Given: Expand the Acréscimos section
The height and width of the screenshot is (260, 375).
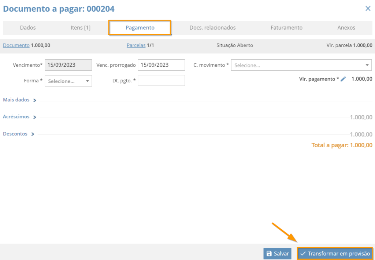Looking at the screenshot, I should [19, 117].
